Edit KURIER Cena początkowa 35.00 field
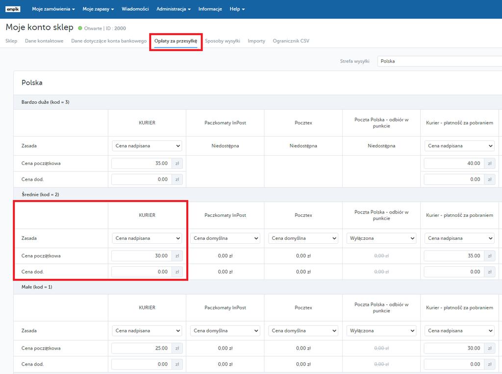This screenshot has height=374, width=502. tap(142, 164)
